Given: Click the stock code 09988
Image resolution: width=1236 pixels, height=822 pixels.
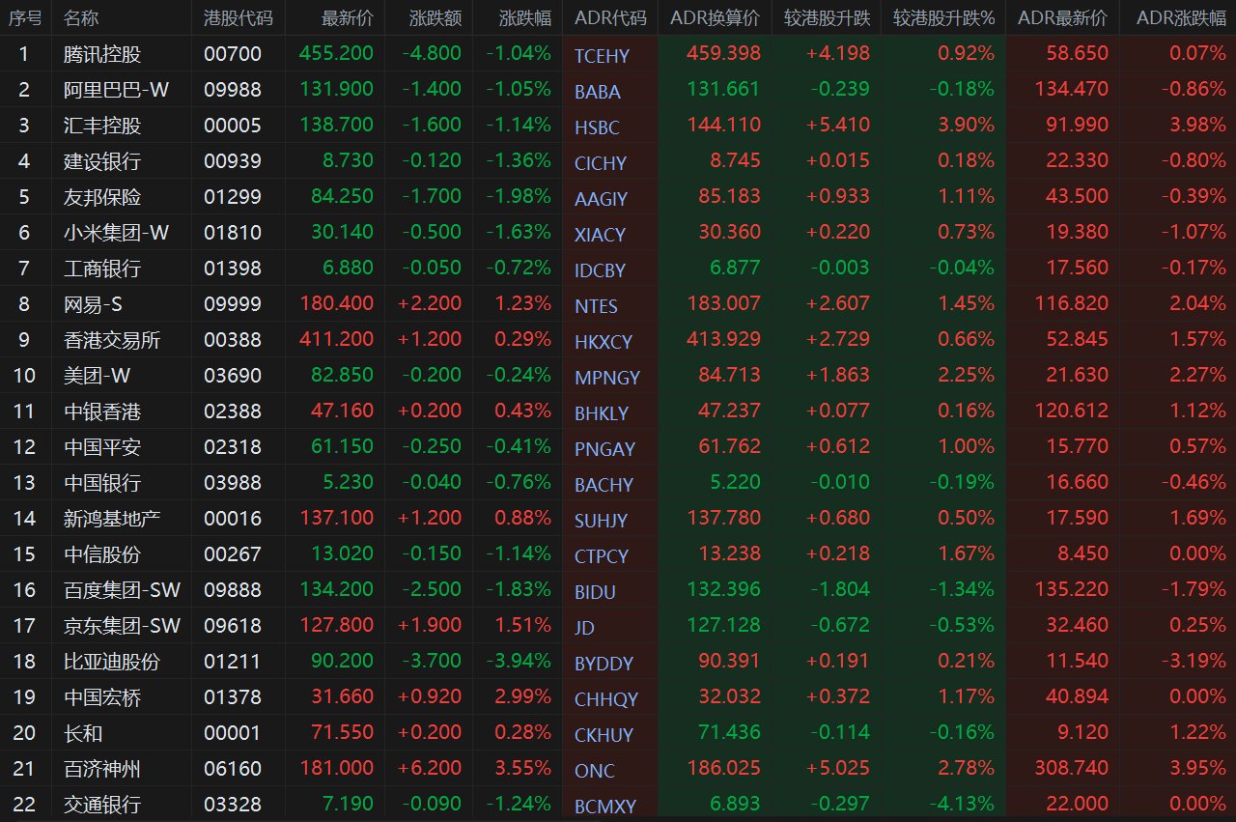Looking at the screenshot, I should click(233, 90).
